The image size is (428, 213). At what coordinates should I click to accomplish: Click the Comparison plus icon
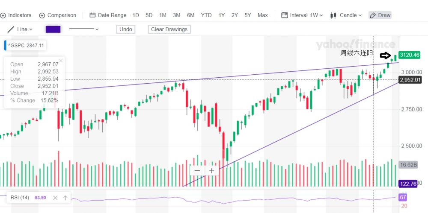pos(42,15)
